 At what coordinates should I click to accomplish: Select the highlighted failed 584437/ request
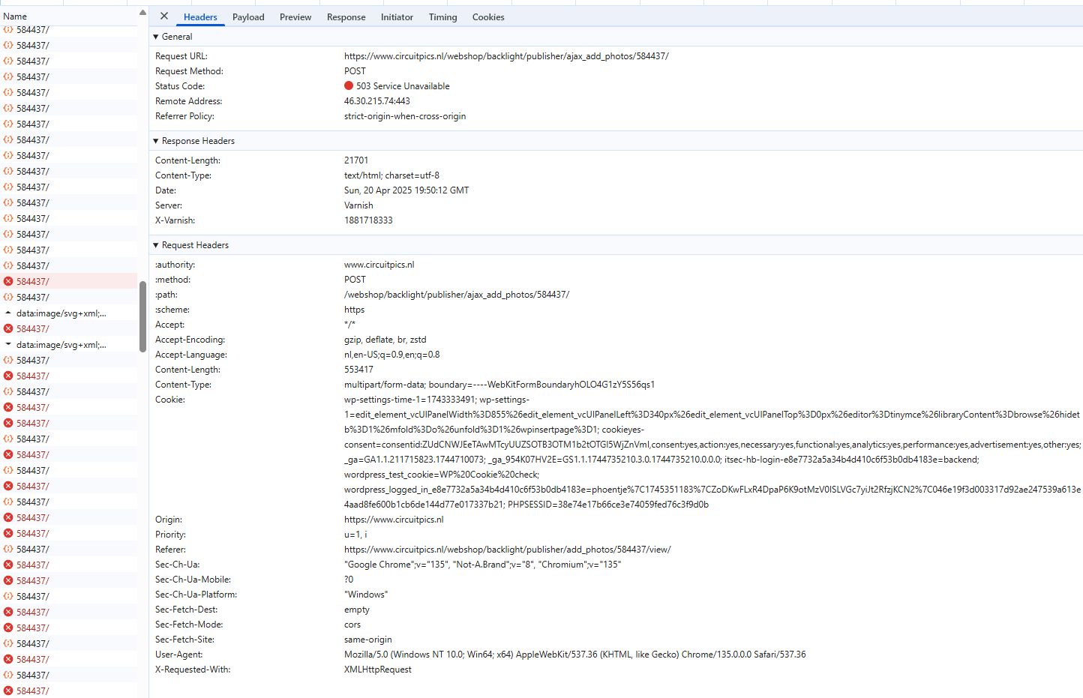pyautogui.click(x=69, y=281)
